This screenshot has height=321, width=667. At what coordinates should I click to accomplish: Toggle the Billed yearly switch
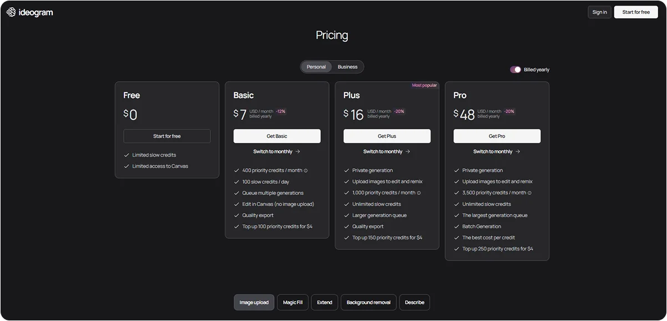click(x=515, y=69)
